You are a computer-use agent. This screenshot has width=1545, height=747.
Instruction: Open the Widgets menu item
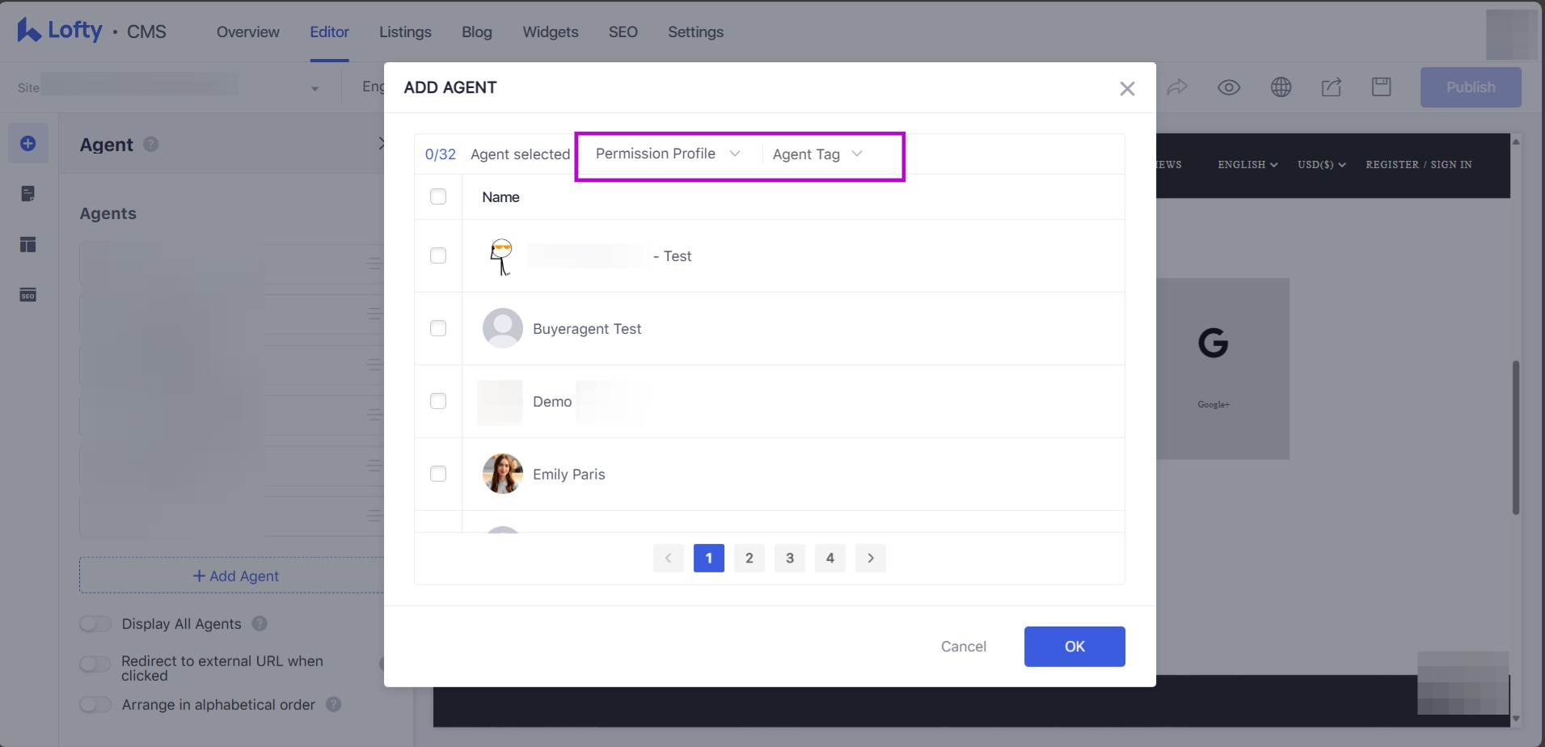550,32
